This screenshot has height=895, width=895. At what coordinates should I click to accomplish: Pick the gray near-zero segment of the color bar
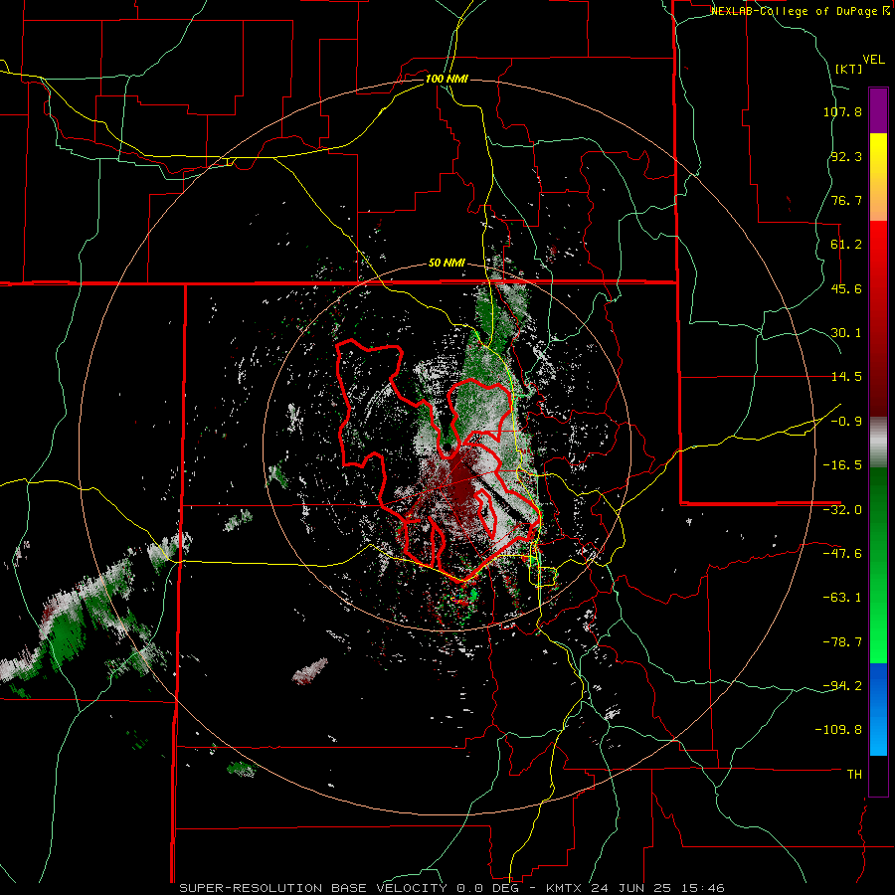(878, 443)
